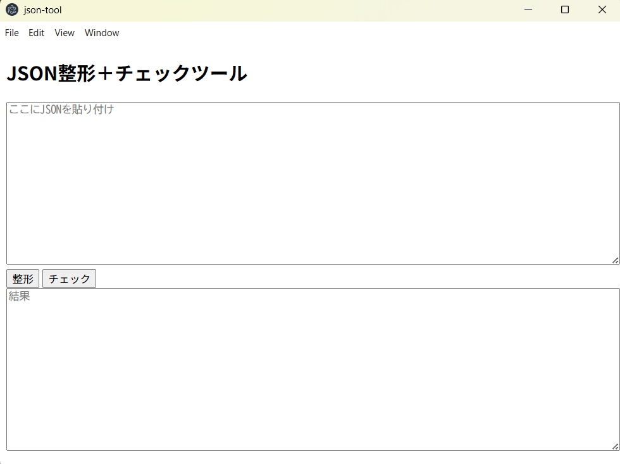Maximize the json-tool window
The image size is (620, 464).
coord(565,9)
